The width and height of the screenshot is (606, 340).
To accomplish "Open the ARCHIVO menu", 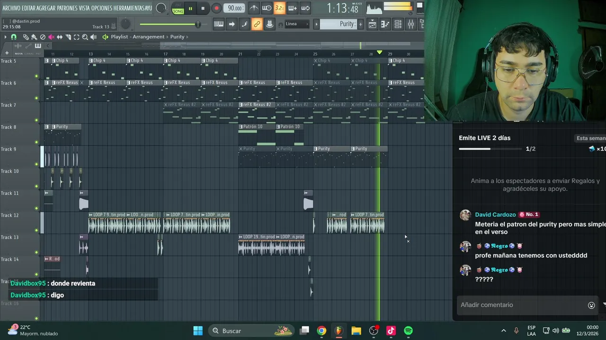I will pyautogui.click(x=12, y=8).
